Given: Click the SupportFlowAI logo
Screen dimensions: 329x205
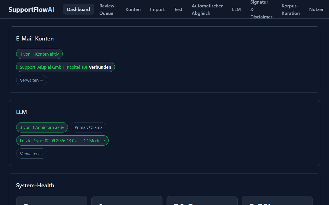Looking at the screenshot, I should (x=31, y=9).
